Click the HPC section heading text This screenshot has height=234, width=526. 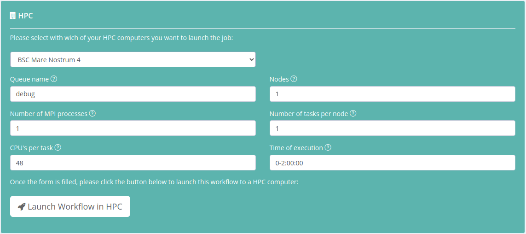click(x=26, y=16)
